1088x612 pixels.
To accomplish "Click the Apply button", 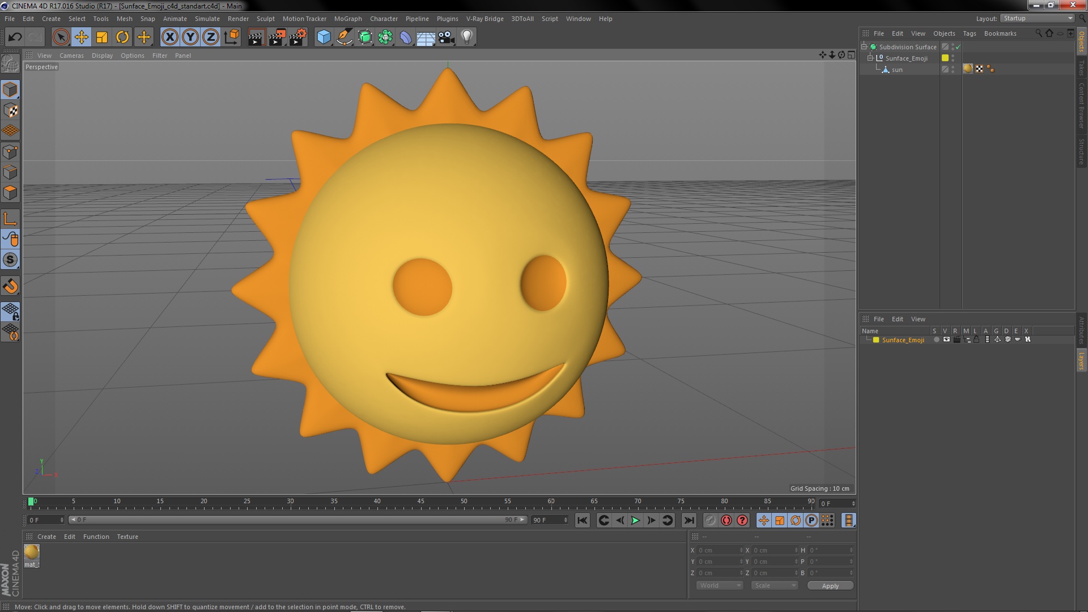I will tap(830, 586).
